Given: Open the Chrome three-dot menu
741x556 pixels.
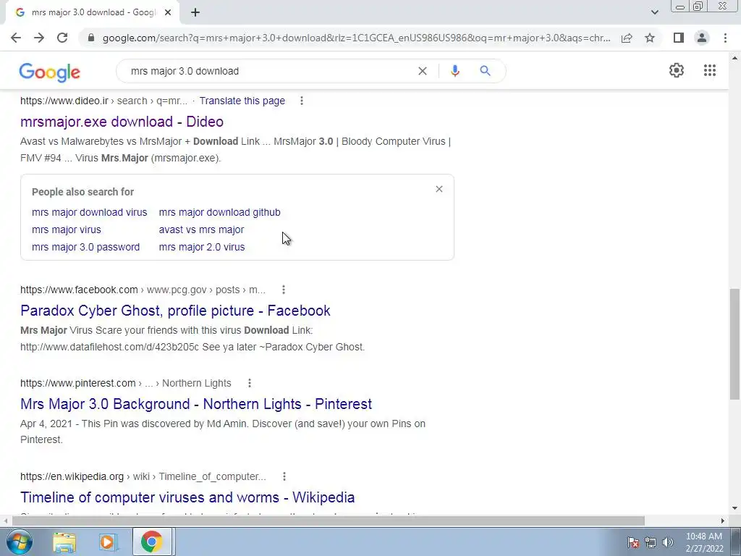Looking at the screenshot, I should 725,38.
